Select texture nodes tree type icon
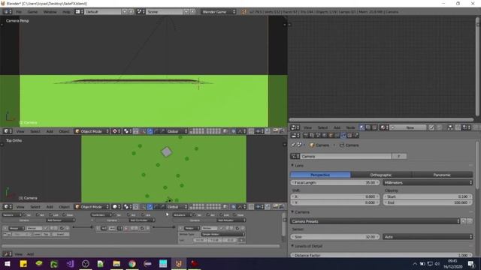The width and height of the screenshot is (481, 270). coord(375,127)
